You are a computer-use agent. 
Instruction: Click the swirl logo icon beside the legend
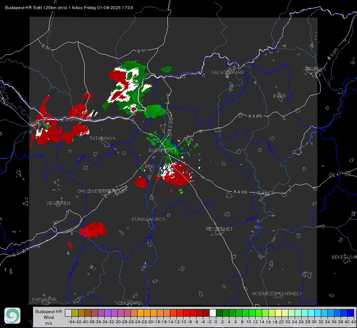(12, 316)
